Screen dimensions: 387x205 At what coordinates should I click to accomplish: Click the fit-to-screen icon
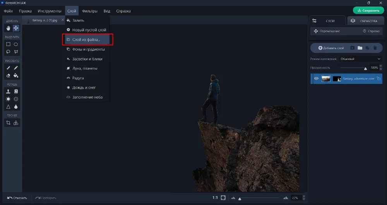coord(223,198)
